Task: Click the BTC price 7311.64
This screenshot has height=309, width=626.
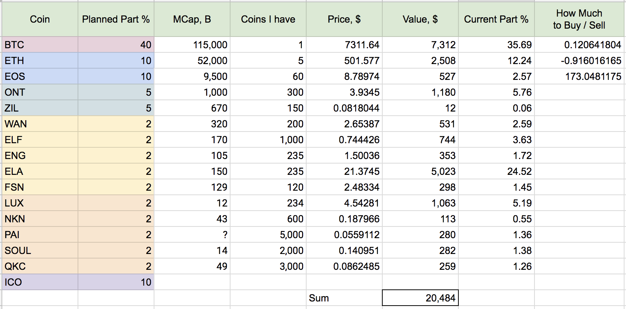Action: [344, 45]
